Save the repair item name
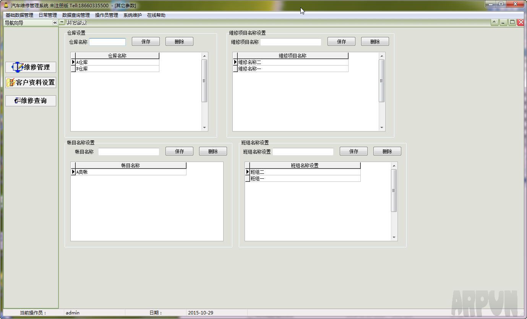The width and height of the screenshot is (527, 319). pyautogui.click(x=342, y=42)
